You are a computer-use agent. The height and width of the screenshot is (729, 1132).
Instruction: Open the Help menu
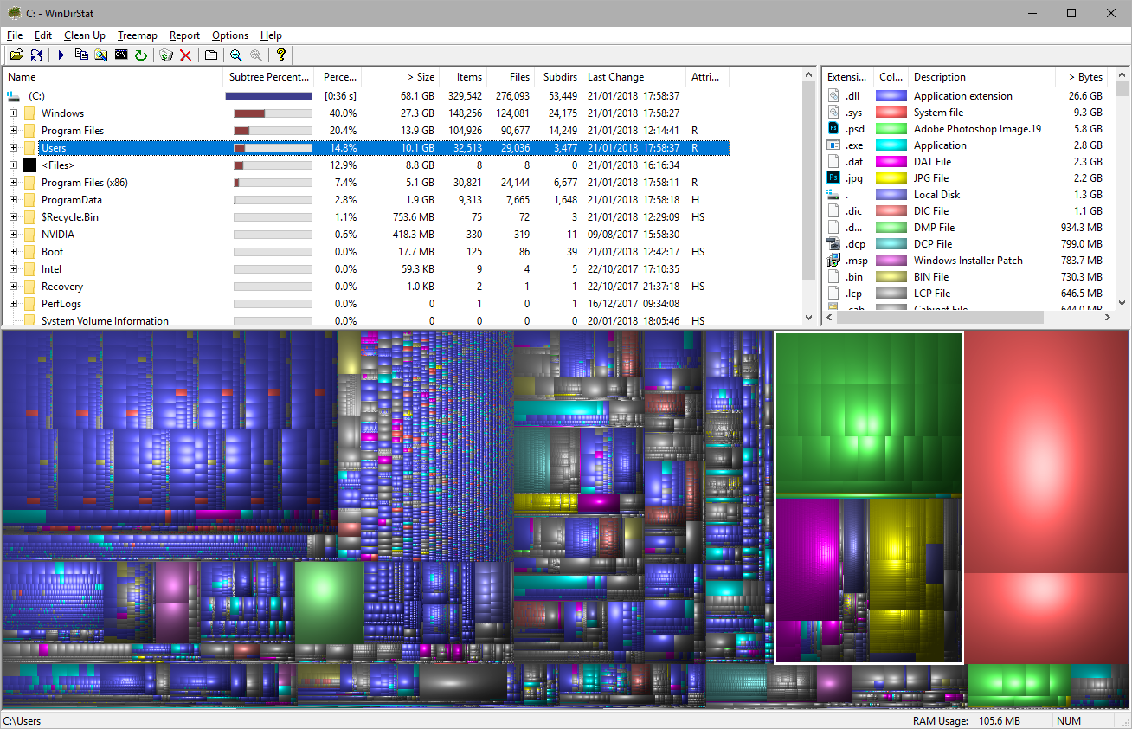[x=271, y=35]
